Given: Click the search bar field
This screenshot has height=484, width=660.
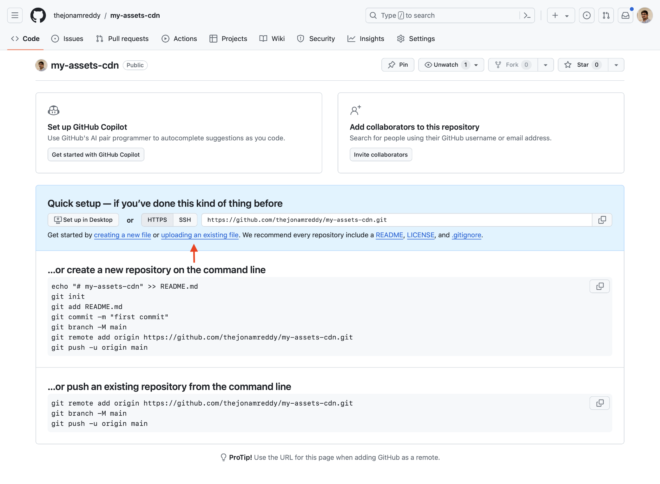Looking at the screenshot, I should (450, 15).
